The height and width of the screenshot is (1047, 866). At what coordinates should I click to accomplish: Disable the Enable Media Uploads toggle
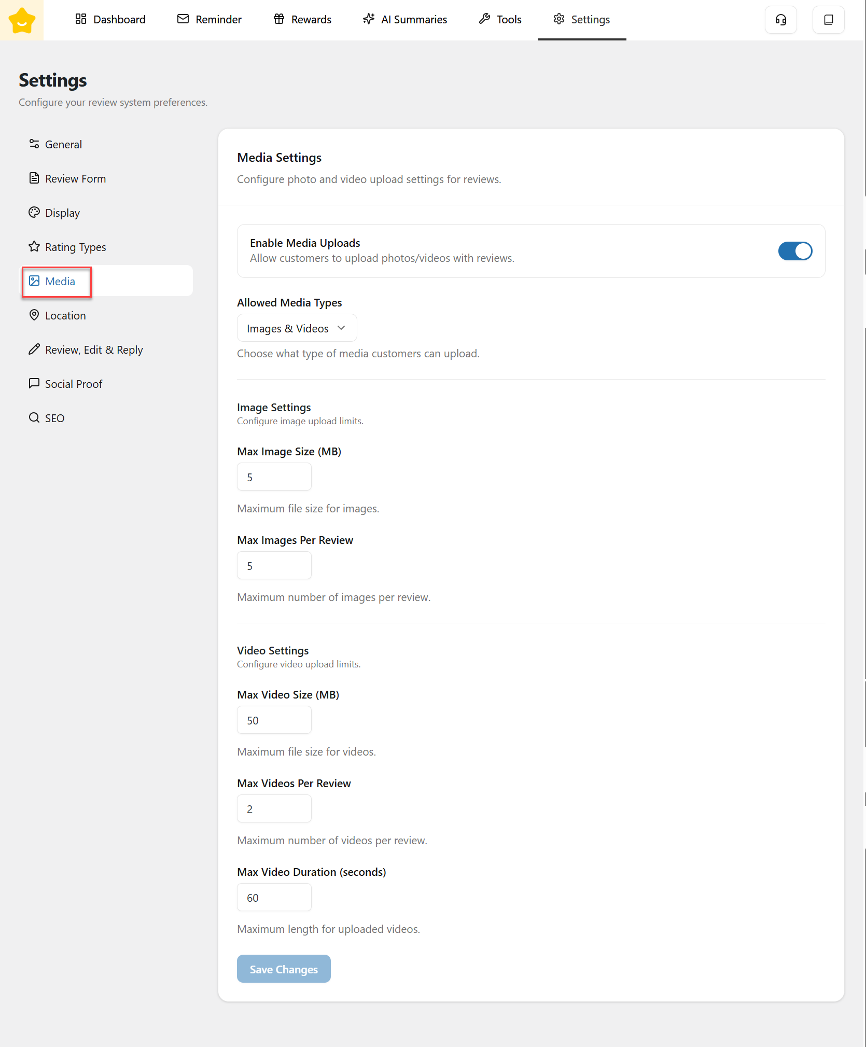point(795,251)
